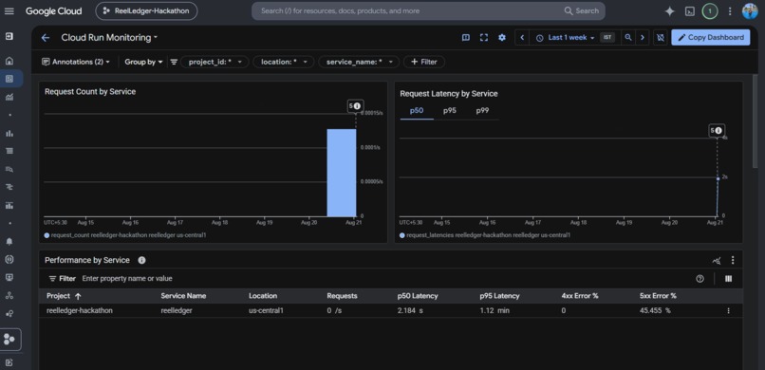Open Gemini assistant sparkle icon
Image resolution: width=765 pixels, height=370 pixels.
click(x=670, y=11)
